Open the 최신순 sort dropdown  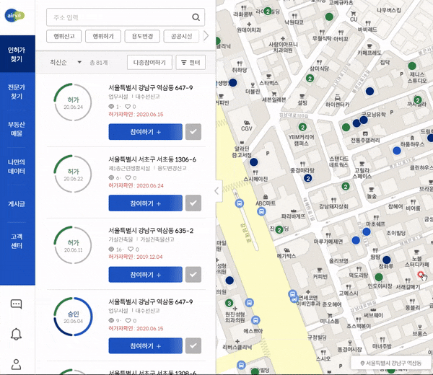point(66,62)
